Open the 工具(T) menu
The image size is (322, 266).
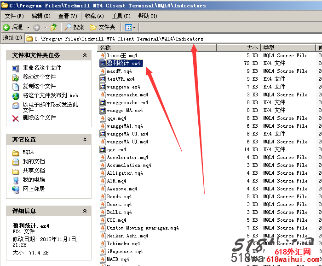121,16
